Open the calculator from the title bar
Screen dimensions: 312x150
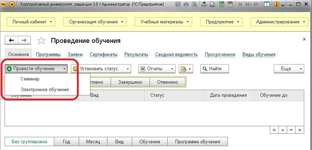(222, 5)
